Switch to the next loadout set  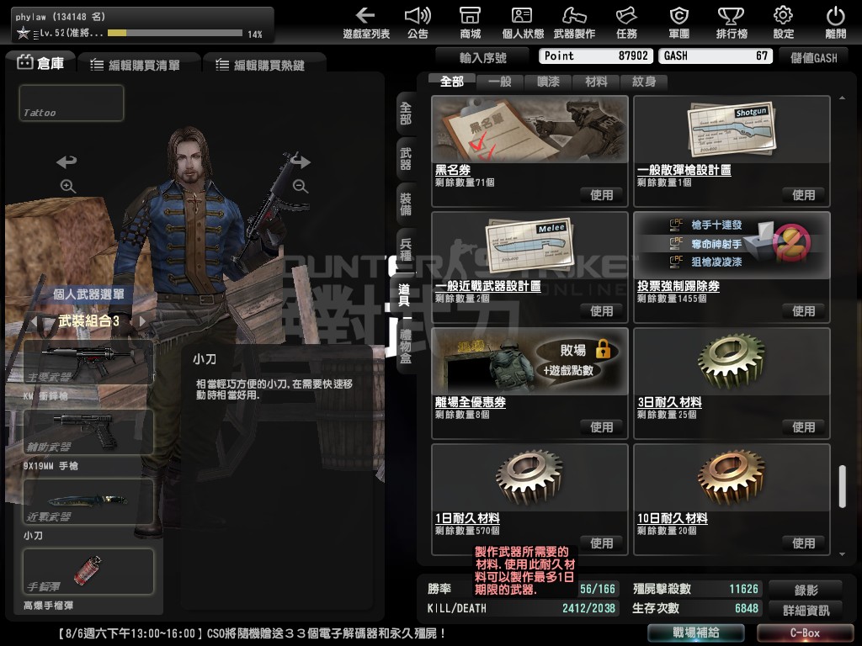pyautogui.click(x=142, y=320)
